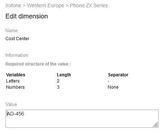Click the AD-456 text in the field
This screenshot has height=131, width=164.
click(x=15, y=114)
